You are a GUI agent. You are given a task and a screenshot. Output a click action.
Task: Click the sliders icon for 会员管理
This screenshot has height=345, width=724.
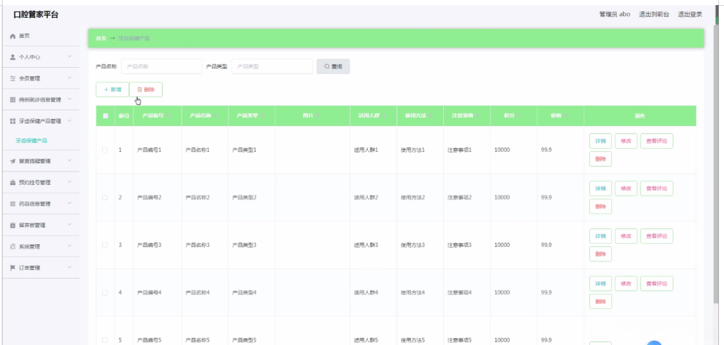point(13,78)
